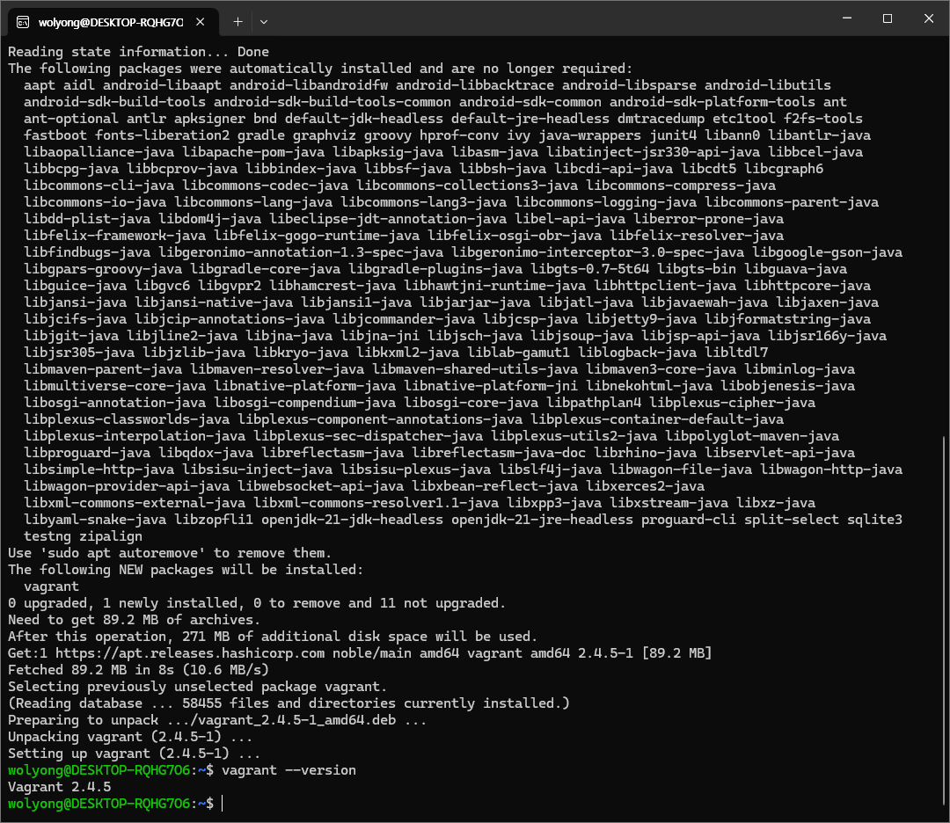Open a new tab with plus button
950x823 pixels.
[237, 21]
